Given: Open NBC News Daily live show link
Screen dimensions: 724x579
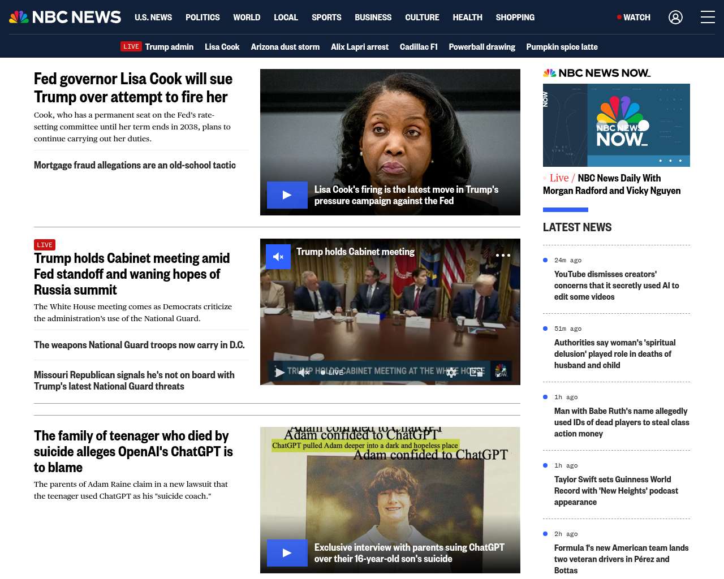Looking at the screenshot, I should pyautogui.click(x=612, y=184).
